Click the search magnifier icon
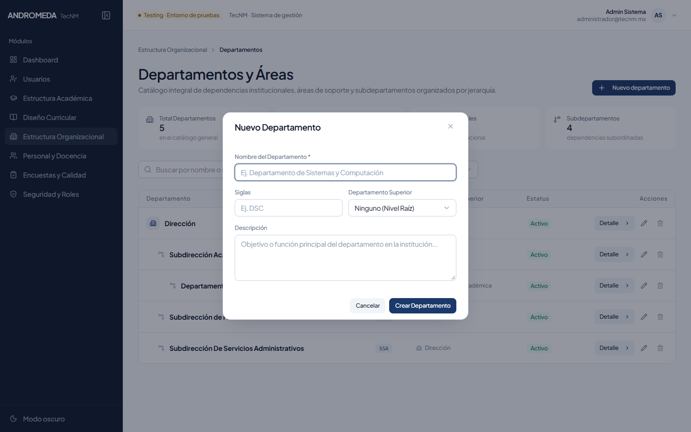This screenshot has height=432, width=691. pyautogui.click(x=148, y=169)
